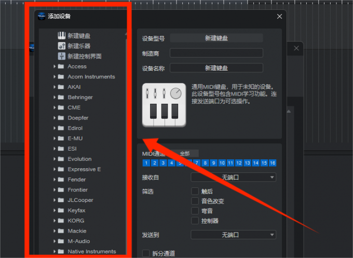Select the 新建乐器 instrument icon
This screenshot has width=353, height=258.
[x=61, y=46]
